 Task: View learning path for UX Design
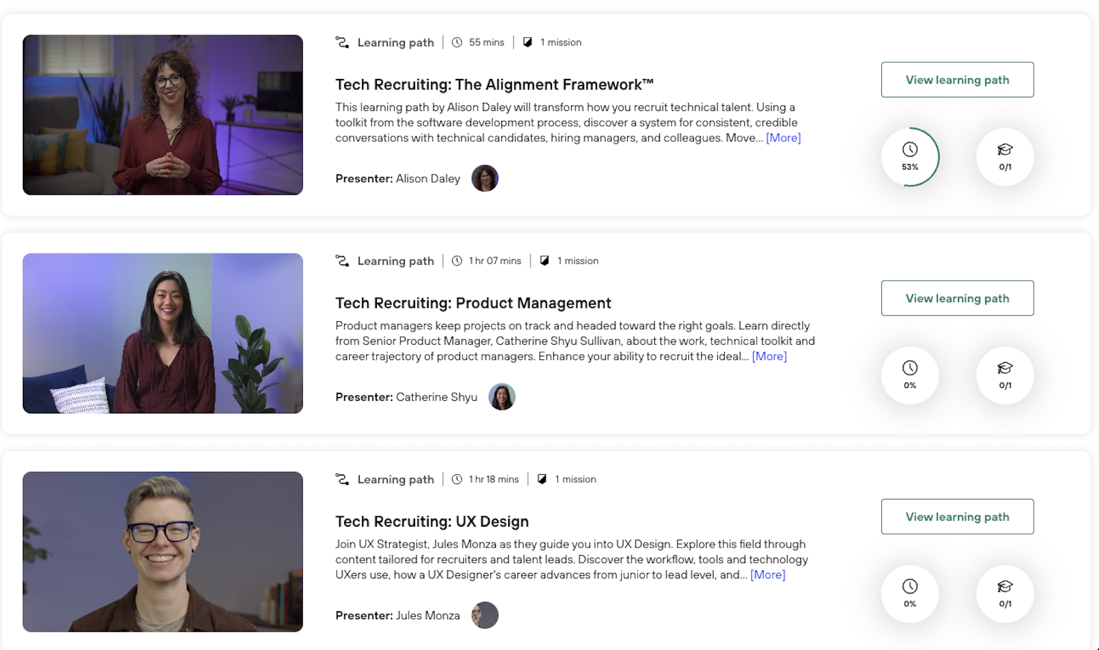pyautogui.click(x=957, y=516)
